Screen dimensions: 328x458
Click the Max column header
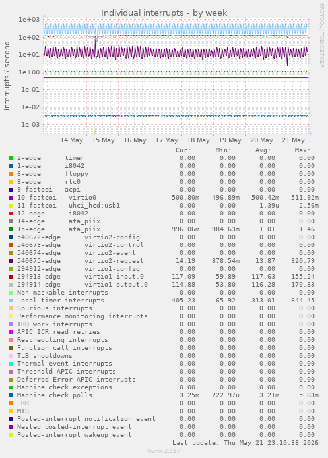pos(302,150)
